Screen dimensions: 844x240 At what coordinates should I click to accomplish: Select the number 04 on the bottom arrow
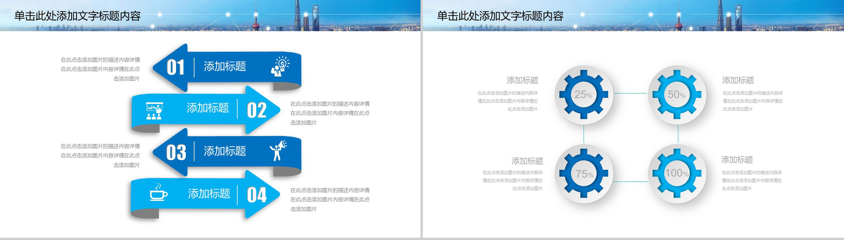tap(257, 195)
